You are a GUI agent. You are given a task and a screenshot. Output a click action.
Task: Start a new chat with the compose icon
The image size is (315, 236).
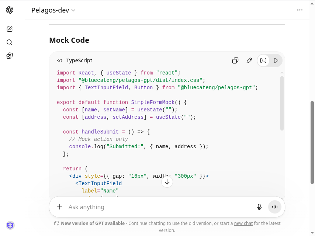[x=10, y=29]
